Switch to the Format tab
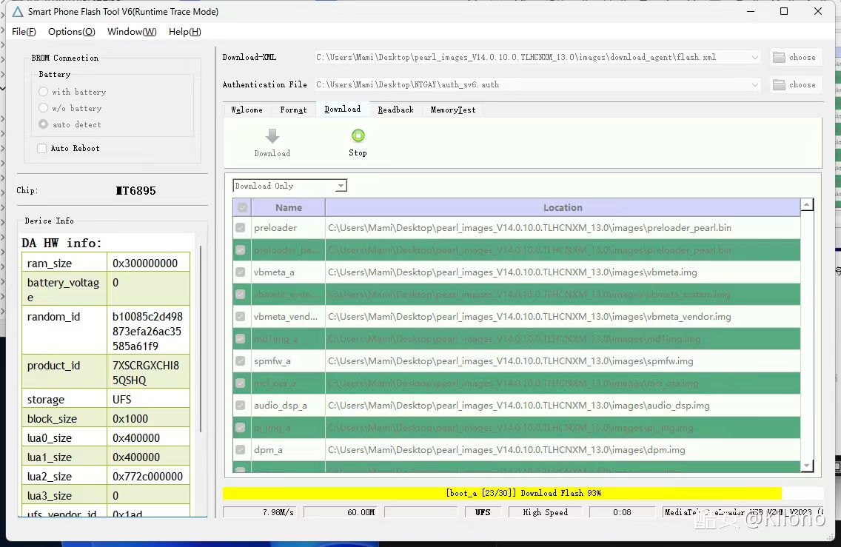 tap(293, 110)
